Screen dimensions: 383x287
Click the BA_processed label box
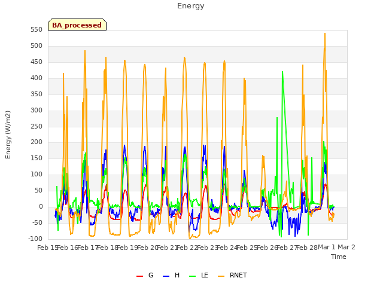click(x=77, y=25)
